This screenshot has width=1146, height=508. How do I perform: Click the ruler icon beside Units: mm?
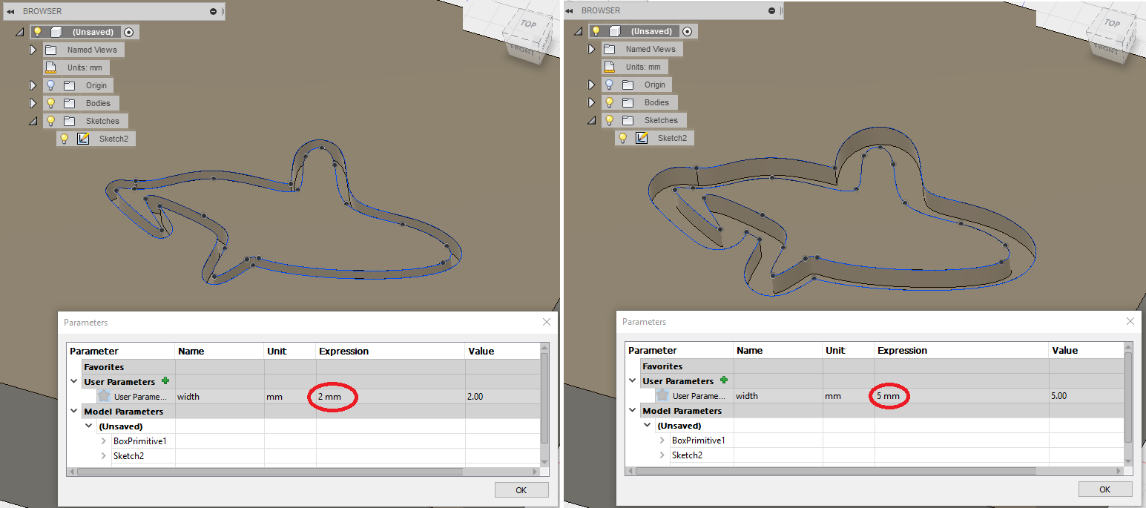click(x=50, y=67)
